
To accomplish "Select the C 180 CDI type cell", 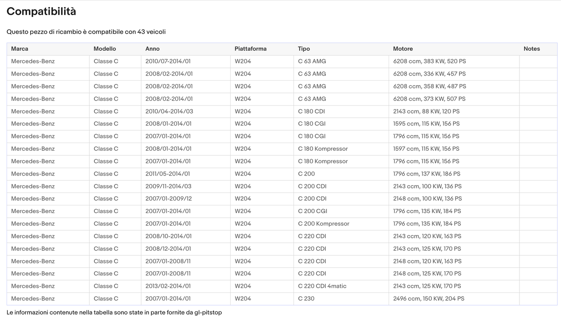I will [x=341, y=111].
